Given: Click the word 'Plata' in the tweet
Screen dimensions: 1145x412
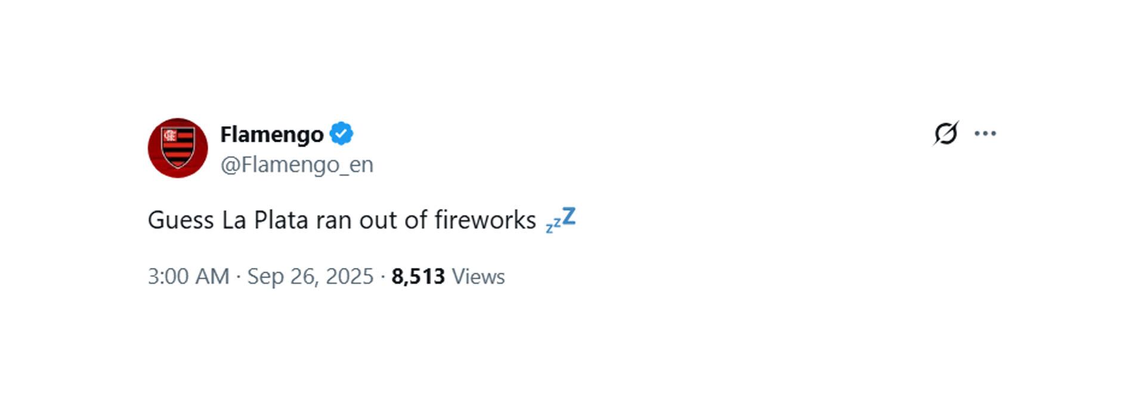Looking at the screenshot, I should [281, 220].
